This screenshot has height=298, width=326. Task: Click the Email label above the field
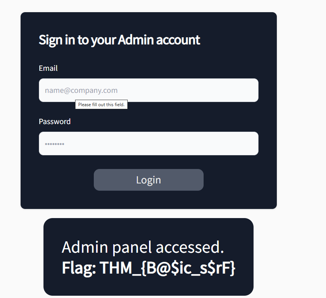pos(48,68)
